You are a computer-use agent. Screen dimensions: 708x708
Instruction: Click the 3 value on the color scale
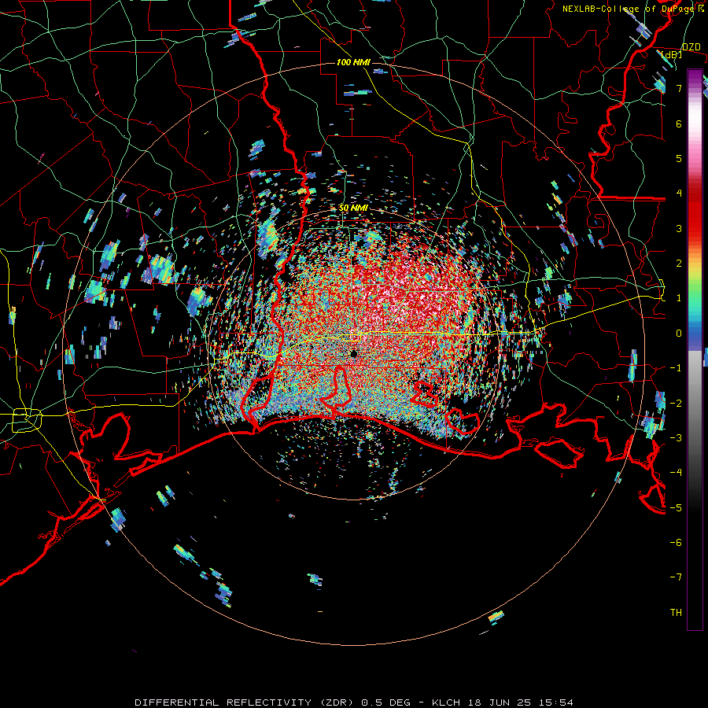tap(679, 228)
